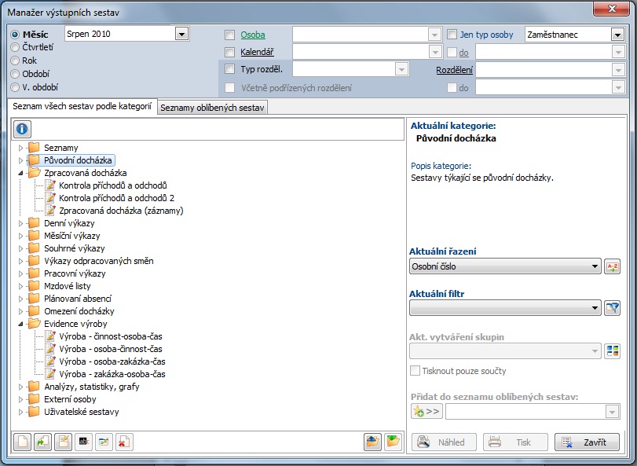This screenshot has width=637, height=466.
Task: Enable the Osoba checkbox
Action: 230,35
